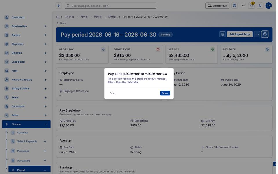The image size is (278, 174).
Task: Expand the Shipments sidebar section
Action: (x=45, y=44)
